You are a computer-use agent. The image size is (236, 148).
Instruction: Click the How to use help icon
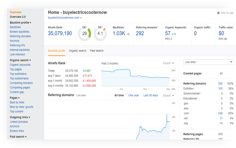(218, 13)
